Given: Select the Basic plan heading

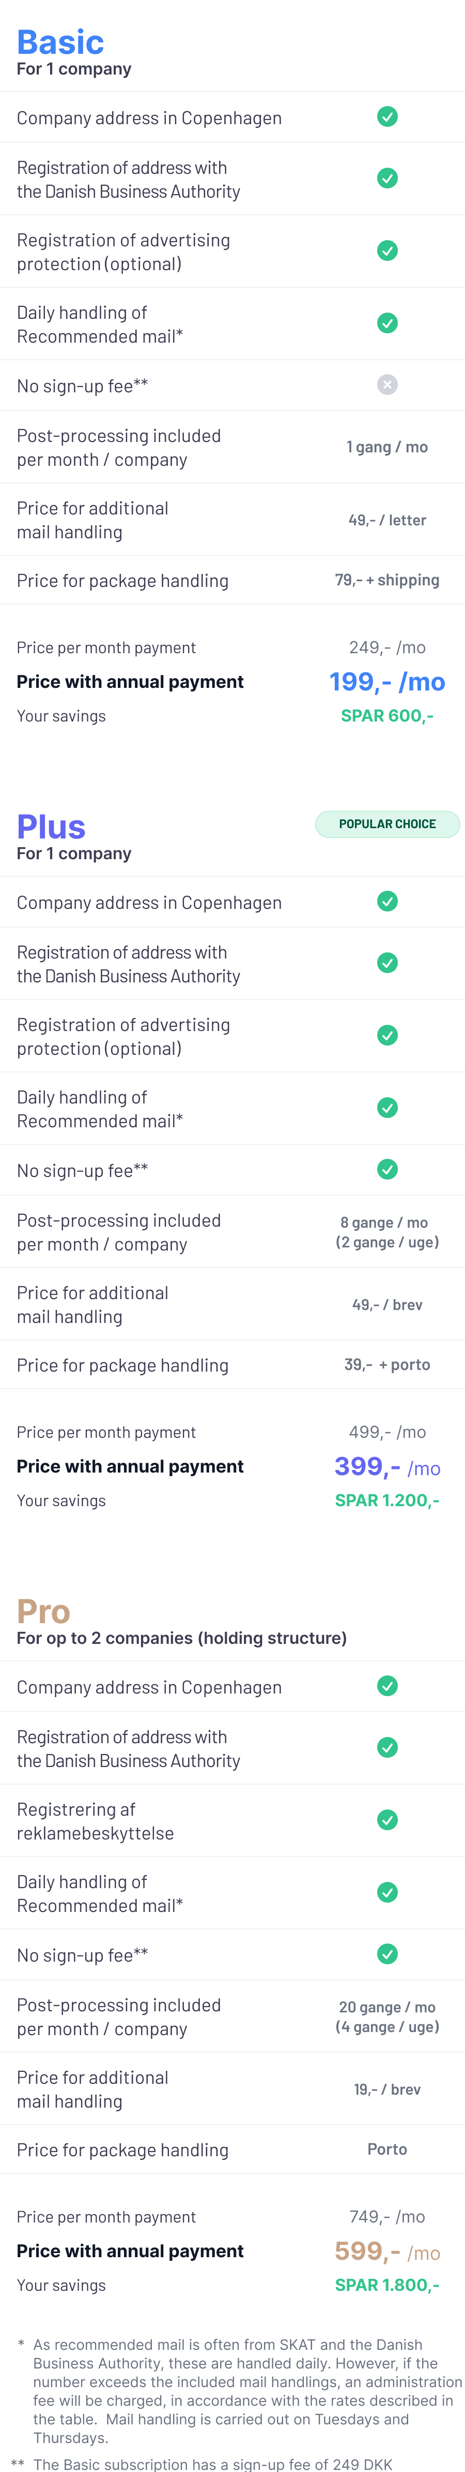Looking at the screenshot, I should click(60, 42).
